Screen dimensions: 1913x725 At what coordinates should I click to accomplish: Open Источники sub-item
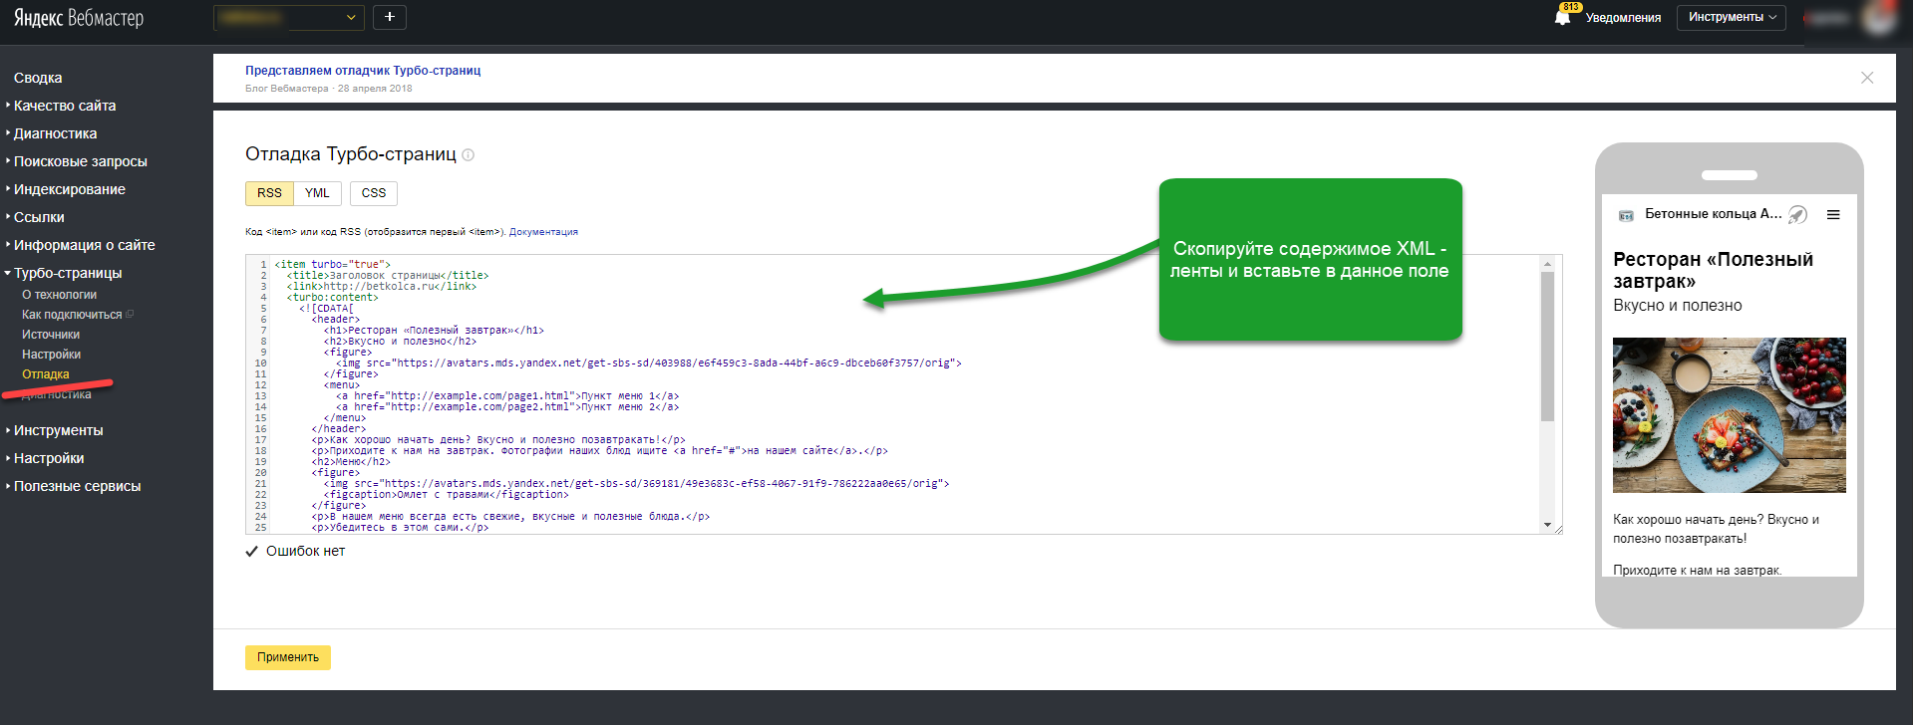coord(51,335)
